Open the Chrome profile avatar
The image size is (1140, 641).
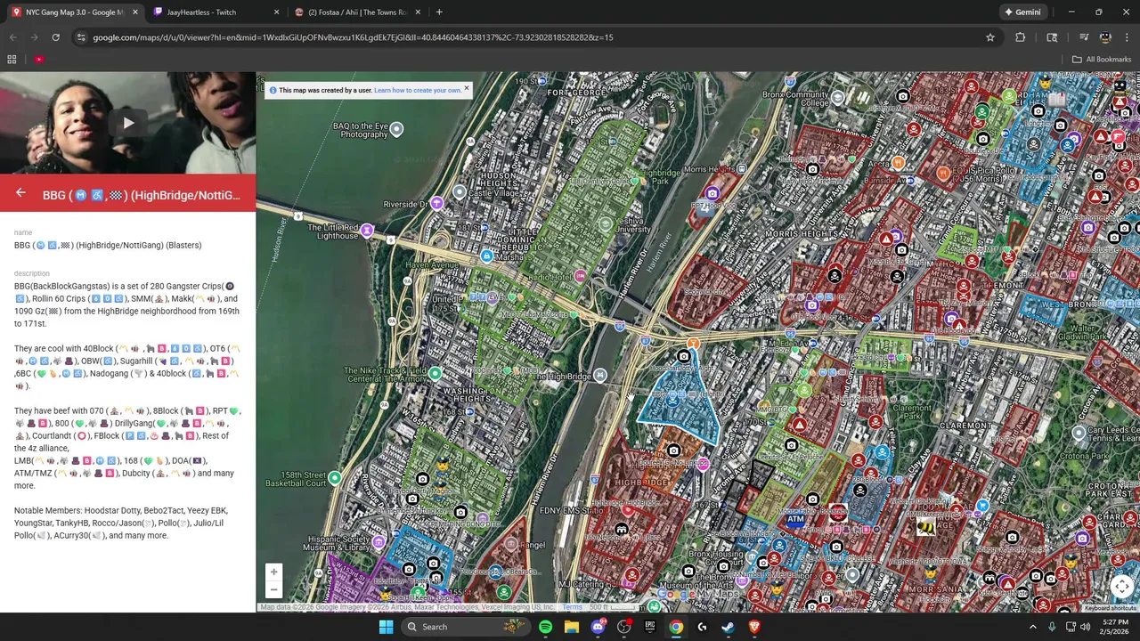[1105, 37]
